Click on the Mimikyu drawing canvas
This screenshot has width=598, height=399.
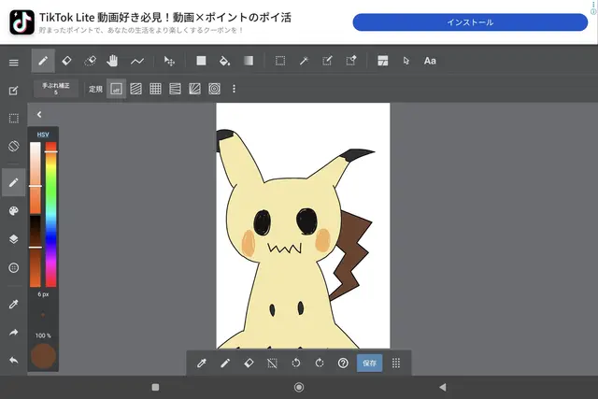pyautogui.click(x=303, y=225)
